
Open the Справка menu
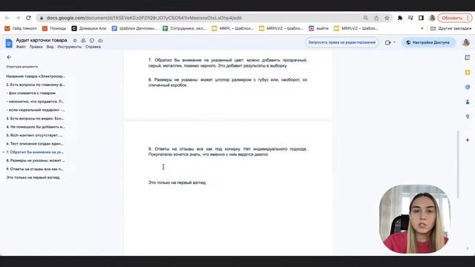93,47
